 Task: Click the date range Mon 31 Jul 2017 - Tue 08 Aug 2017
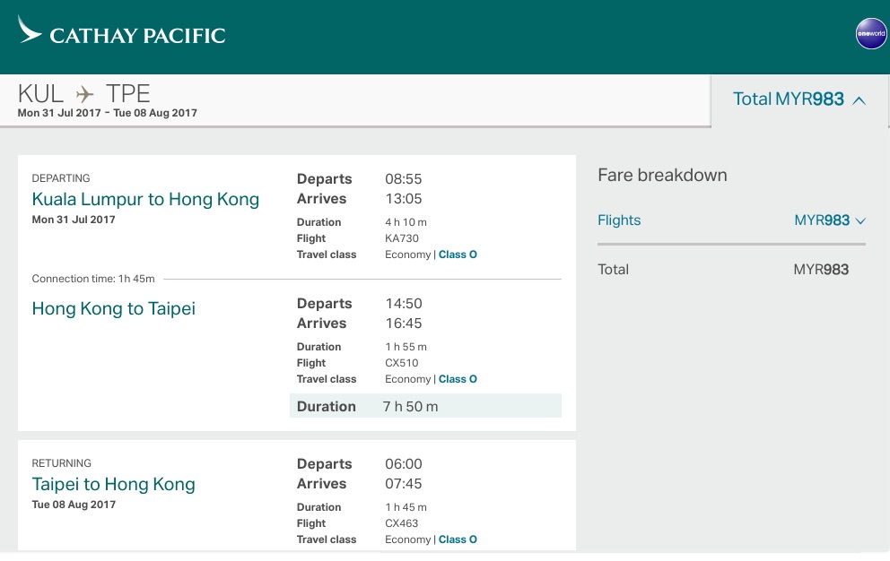[108, 113]
